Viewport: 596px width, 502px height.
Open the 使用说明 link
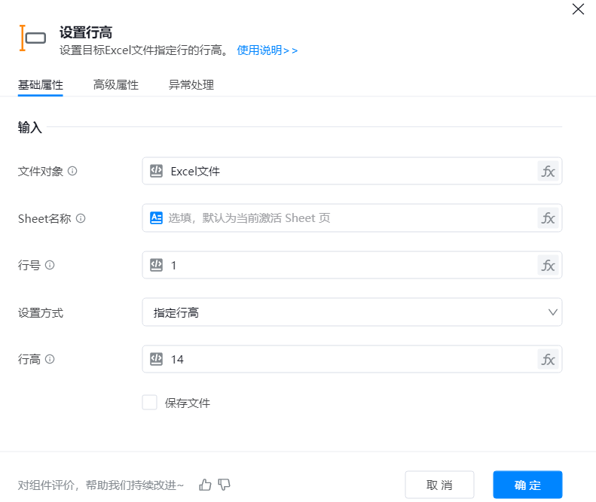point(267,50)
